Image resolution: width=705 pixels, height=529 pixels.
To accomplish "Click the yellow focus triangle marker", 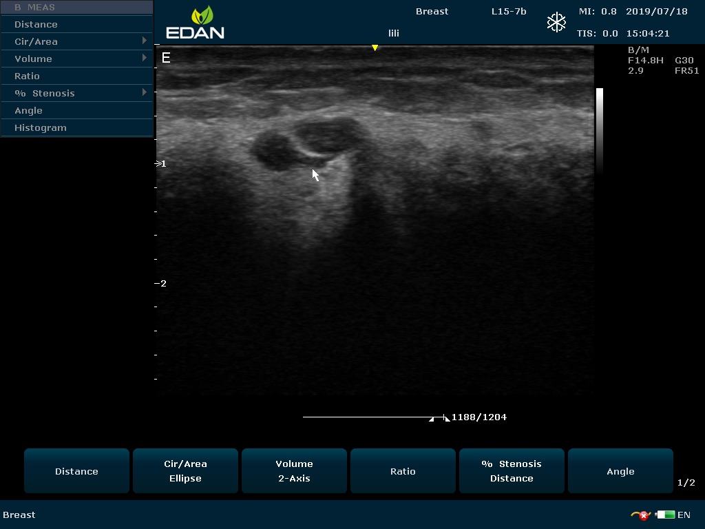I will click(375, 48).
